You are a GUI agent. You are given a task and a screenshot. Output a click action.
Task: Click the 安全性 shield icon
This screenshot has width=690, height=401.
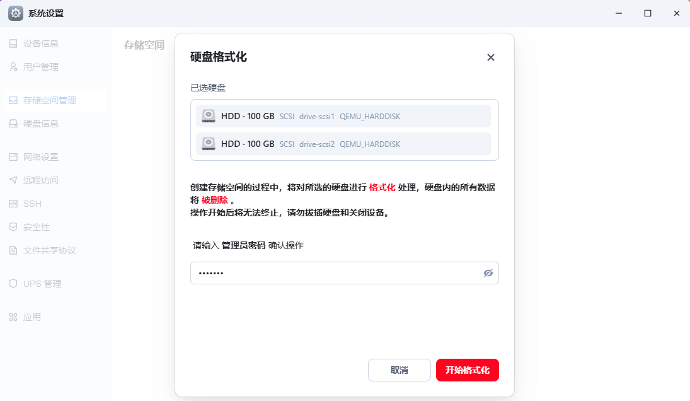point(13,227)
